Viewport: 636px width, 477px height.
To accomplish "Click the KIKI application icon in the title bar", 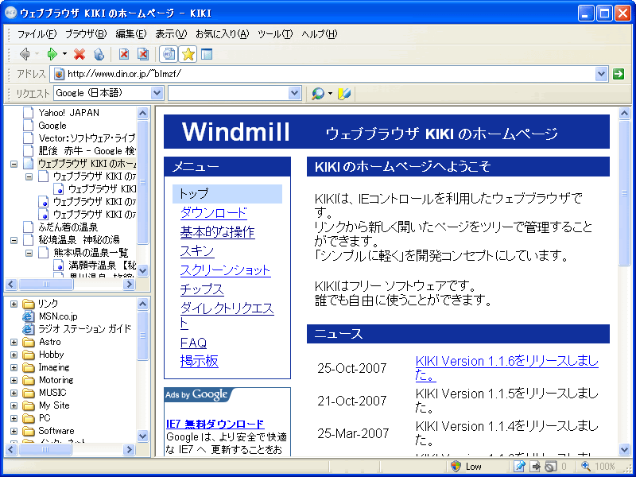I will [x=10, y=13].
